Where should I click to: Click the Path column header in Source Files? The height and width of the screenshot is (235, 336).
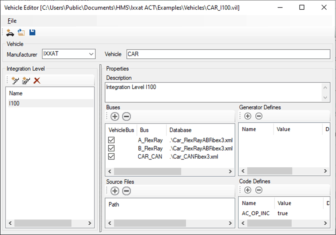[114, 204]
